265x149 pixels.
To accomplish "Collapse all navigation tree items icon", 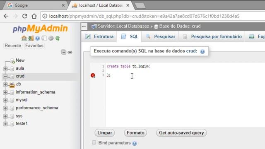I will [63, 52].
